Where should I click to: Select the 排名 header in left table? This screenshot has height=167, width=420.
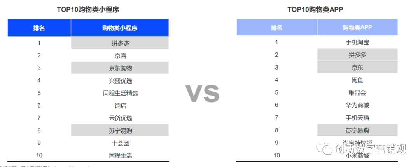point(39,28)
